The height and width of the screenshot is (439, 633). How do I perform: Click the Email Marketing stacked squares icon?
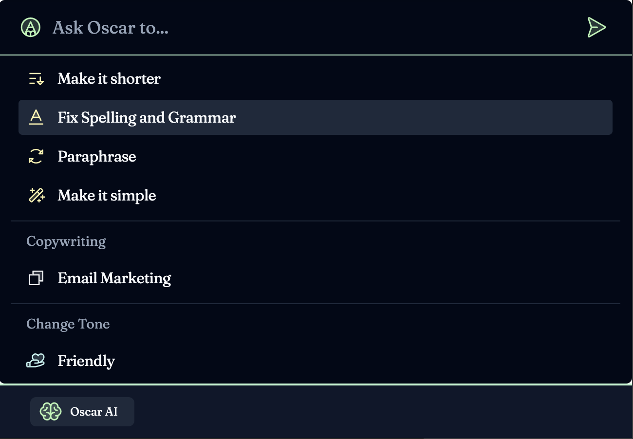[x=36, y=278]
